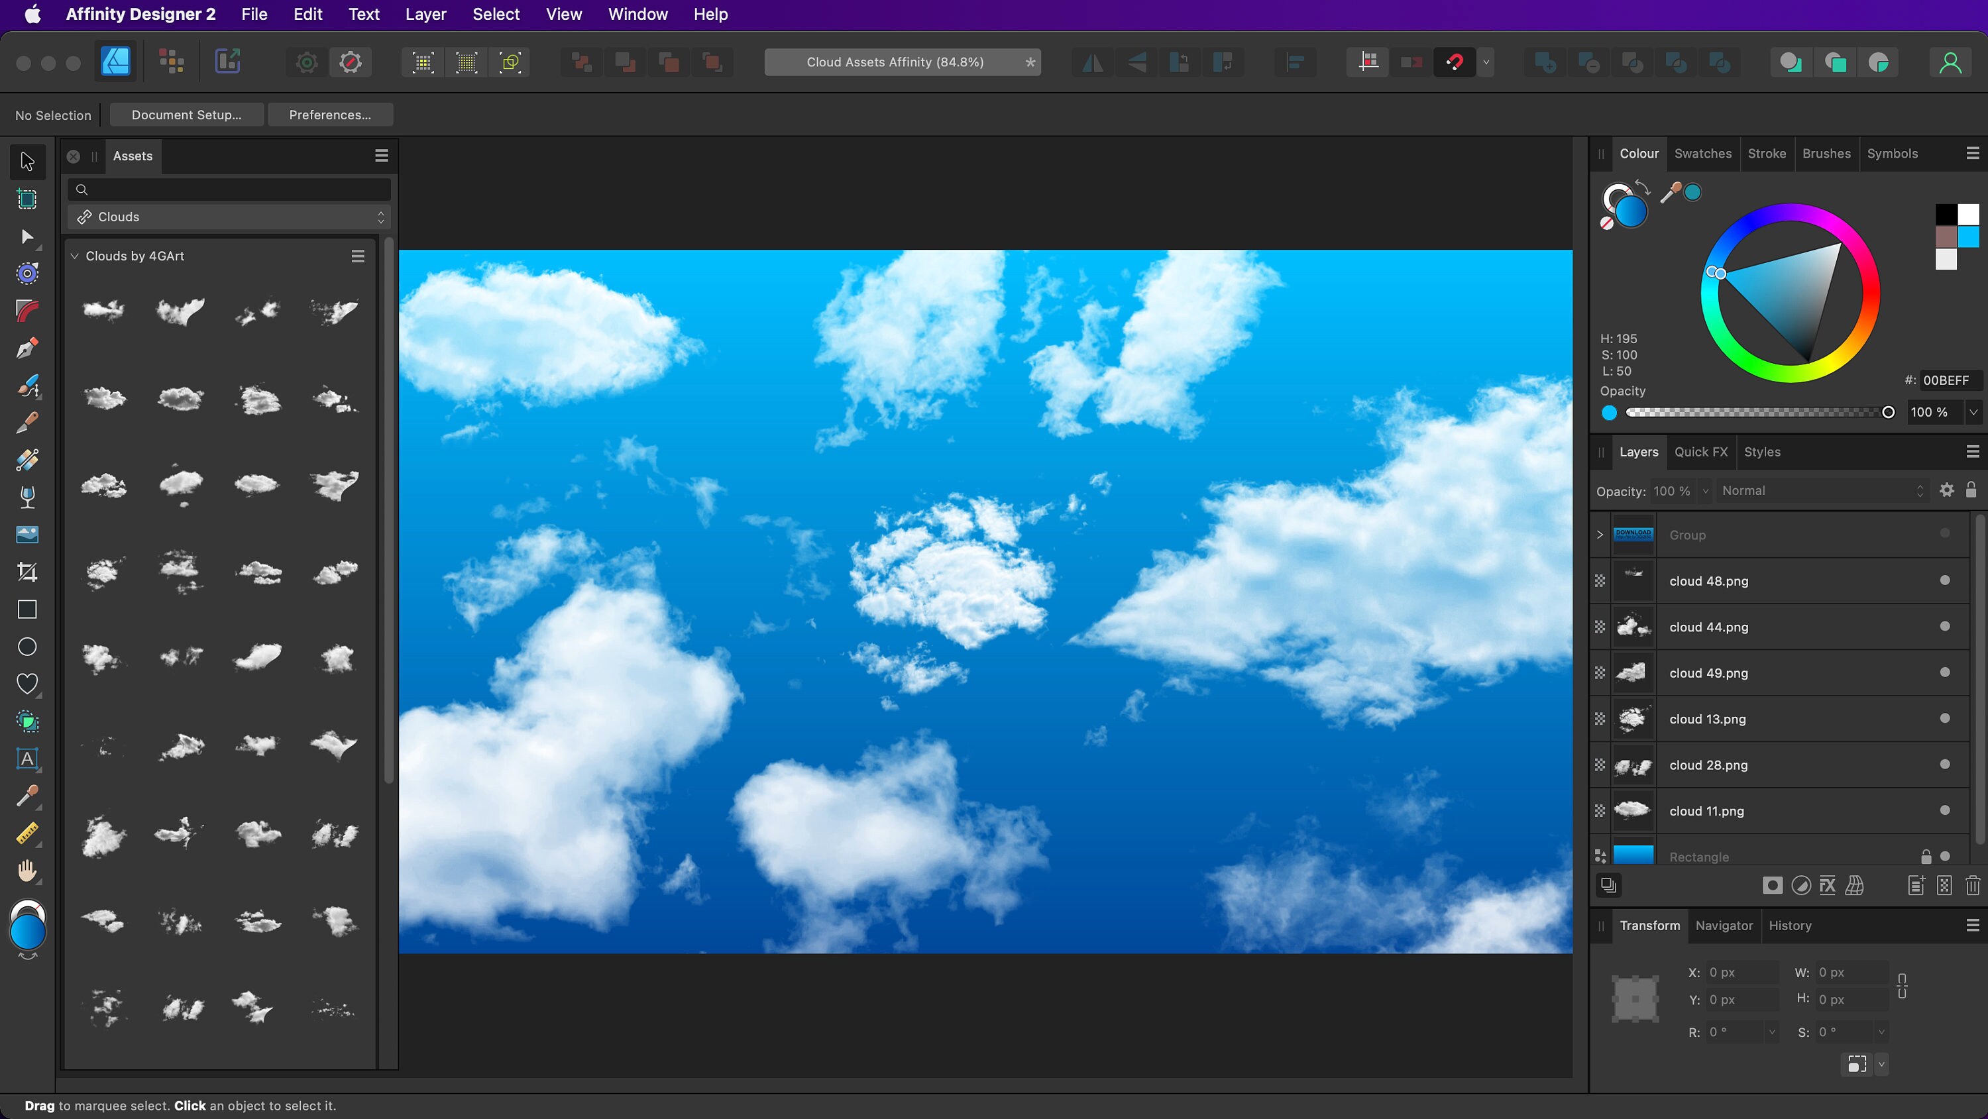Screen dimensions: 1988x1119
Task: Grab the Vector Crop tool
Action: click(x=27, y=572)
